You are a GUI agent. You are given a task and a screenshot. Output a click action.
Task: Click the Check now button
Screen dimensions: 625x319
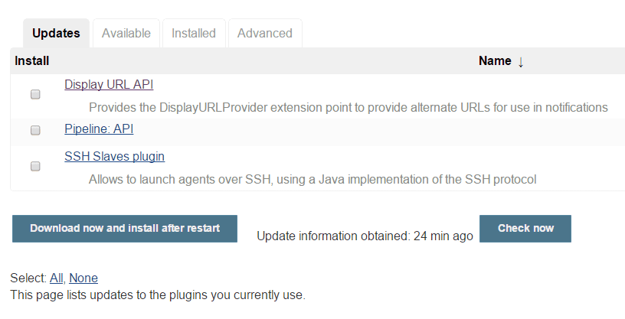tap(525, 229)
